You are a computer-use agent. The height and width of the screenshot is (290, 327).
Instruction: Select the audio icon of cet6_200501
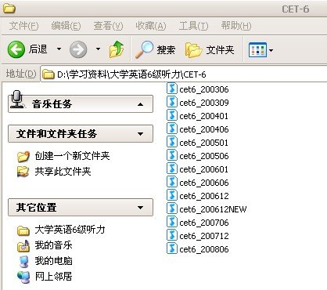click(172, 142)
